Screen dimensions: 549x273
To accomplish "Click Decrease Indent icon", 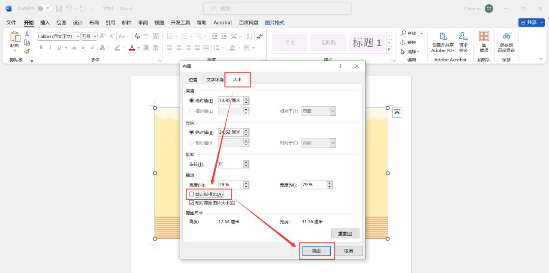I will (x=215, y=36).
